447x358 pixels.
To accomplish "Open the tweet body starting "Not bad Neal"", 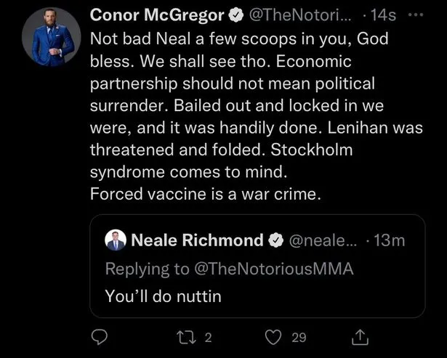I will [257, 116].
